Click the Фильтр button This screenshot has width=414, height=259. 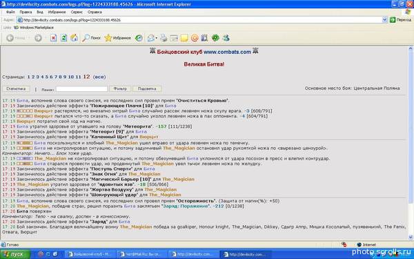coord(120,89)
